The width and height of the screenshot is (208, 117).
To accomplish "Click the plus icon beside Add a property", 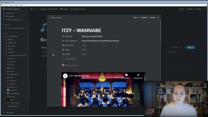I will [63, 58].
